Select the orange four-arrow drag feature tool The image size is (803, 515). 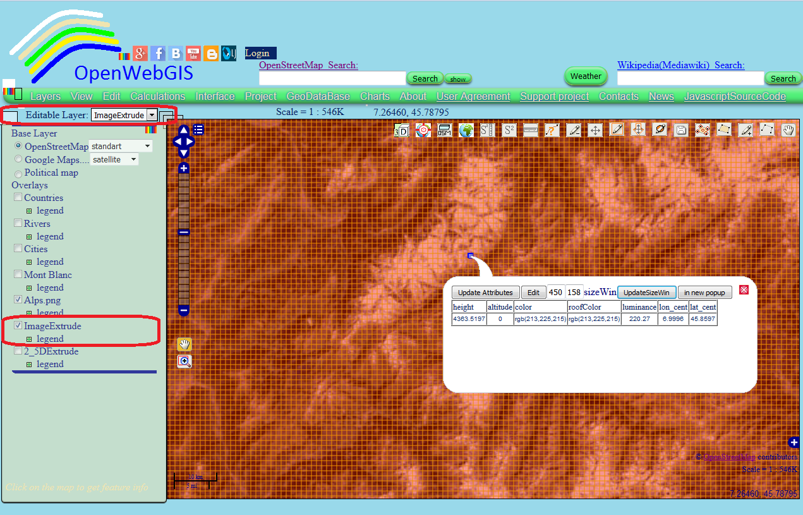pyautogui.click(x=638, y=130)
